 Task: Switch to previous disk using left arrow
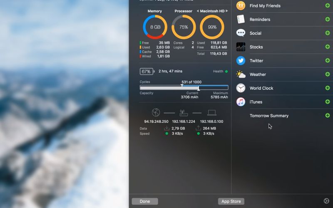pyautogui.click(x=198, y=11)
